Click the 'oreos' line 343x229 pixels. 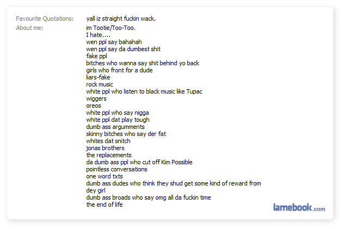(x=94, y=106)
